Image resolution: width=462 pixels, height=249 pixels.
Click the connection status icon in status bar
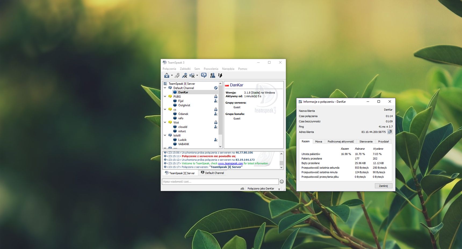279,189
